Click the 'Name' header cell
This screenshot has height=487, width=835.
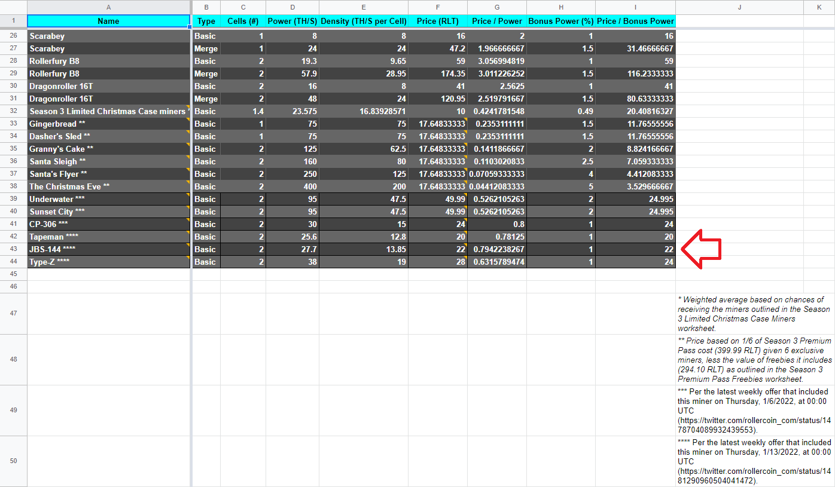108,21
